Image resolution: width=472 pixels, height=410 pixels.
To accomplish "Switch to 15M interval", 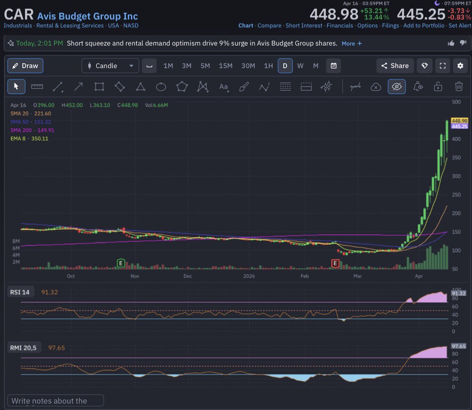I will click(x=225, y=66).
